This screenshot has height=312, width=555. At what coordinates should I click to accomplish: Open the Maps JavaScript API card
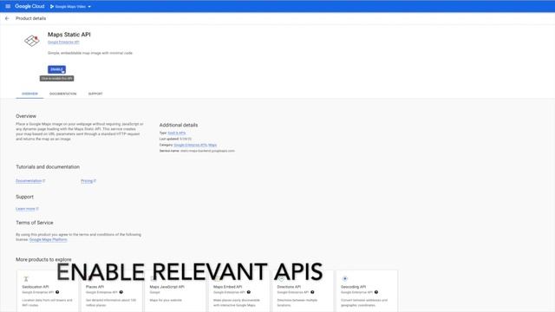pyautogui.click(x=175, y=291)
